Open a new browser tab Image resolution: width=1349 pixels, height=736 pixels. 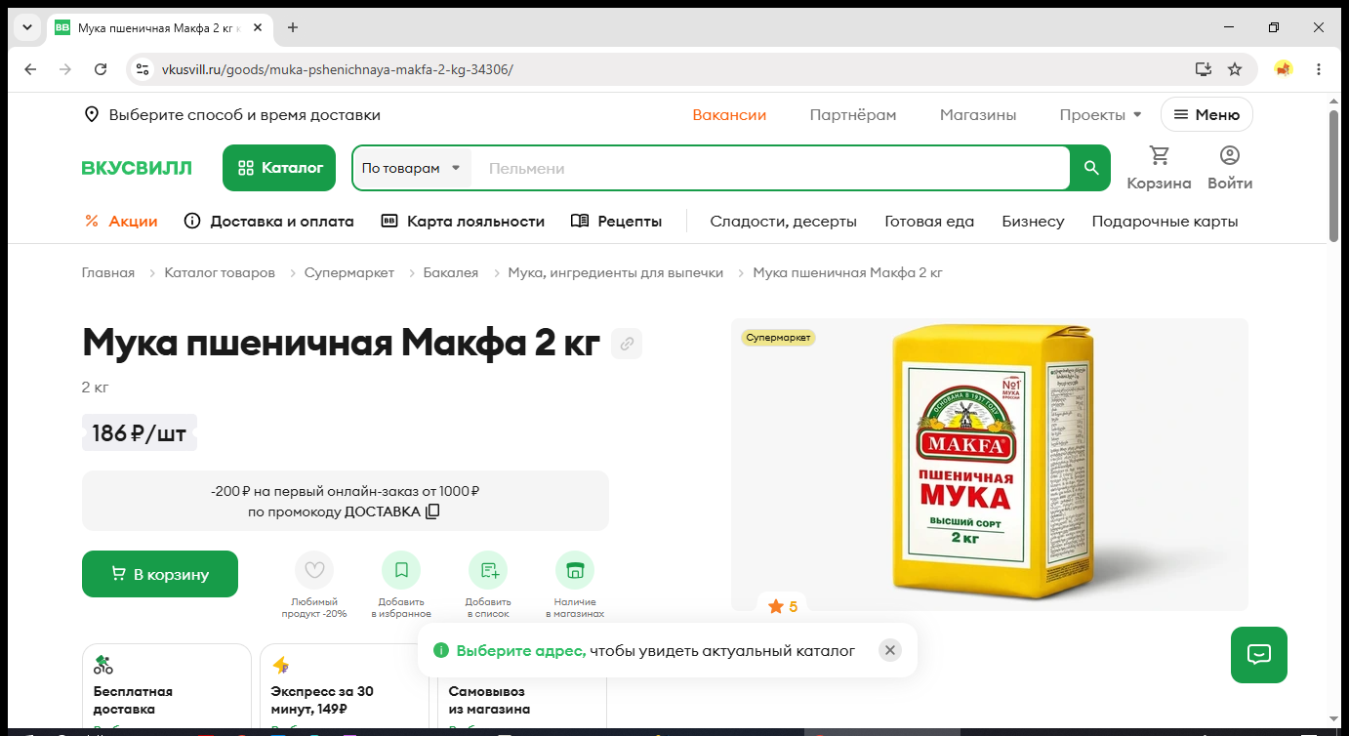tap(293, 27)
